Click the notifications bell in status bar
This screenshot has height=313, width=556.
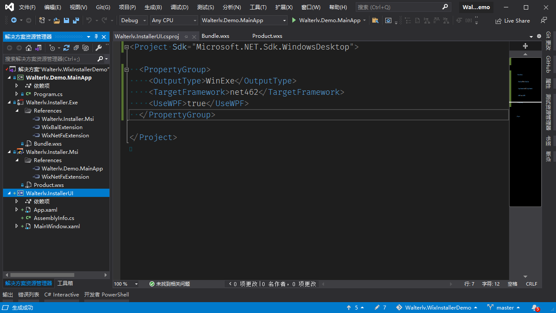click(x=535, y=308)
